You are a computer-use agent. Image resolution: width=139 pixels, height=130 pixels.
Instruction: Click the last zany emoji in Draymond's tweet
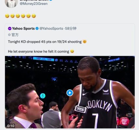34,16
